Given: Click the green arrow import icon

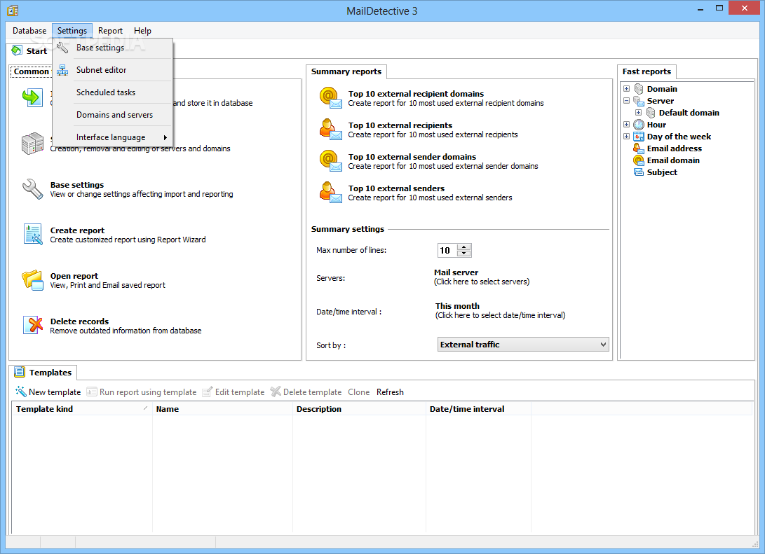Looking at the screenshot, I should [x=32, y=97].
